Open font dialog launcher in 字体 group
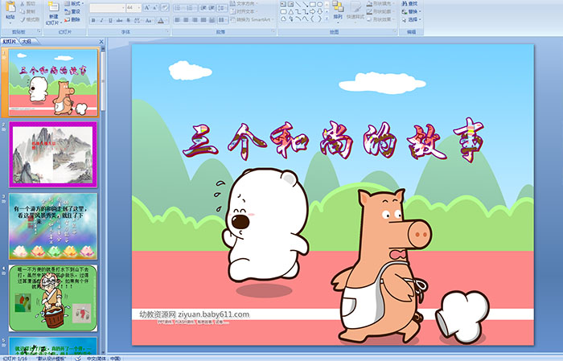The height and width of the screenshot is (361, 563). point(167,31)
